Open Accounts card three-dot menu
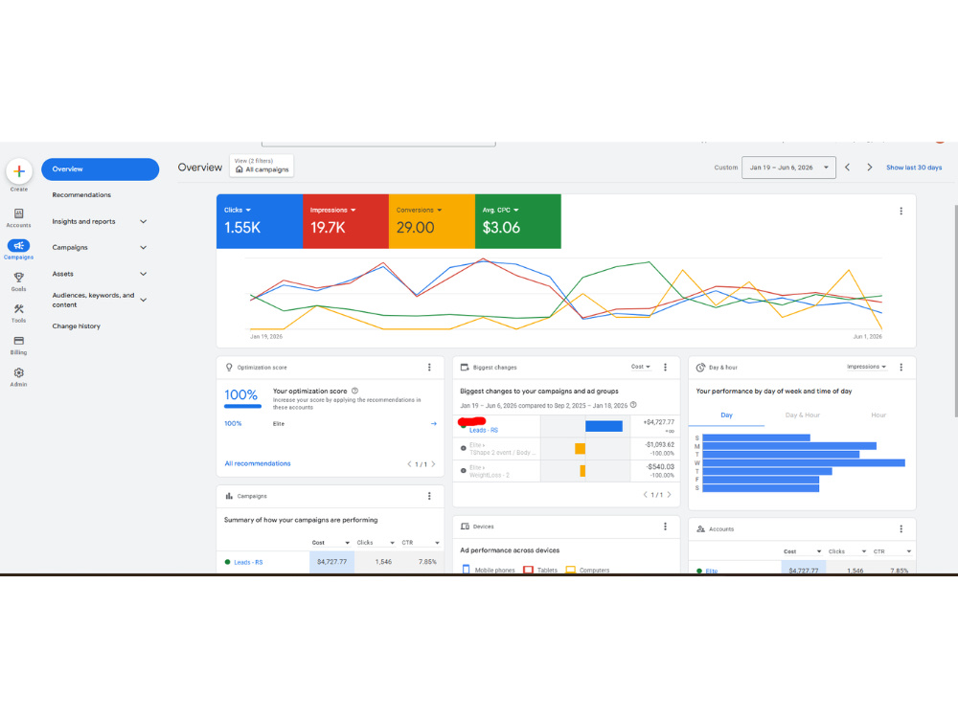Image resolution: width=958 pixels, height=718 pixels. [901, 528]
